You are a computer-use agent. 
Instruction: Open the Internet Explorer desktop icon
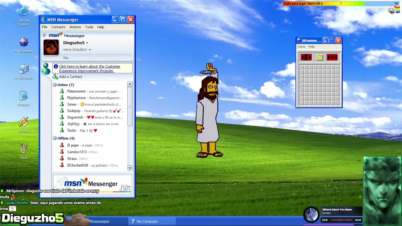(x=24, y=12)
